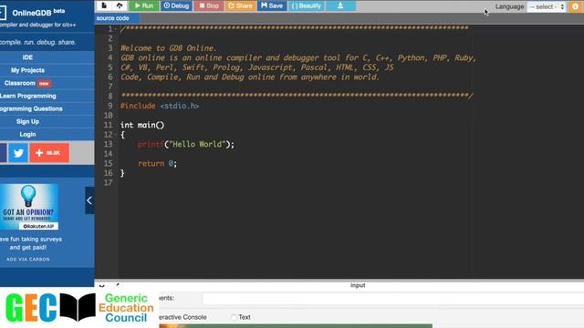Click the orange info icon
Screen dimensions: 584x328
pos(576,6)
